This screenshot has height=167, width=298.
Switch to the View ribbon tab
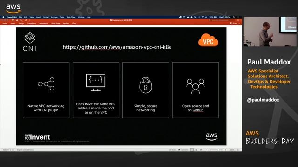click(x=74, y=23)
